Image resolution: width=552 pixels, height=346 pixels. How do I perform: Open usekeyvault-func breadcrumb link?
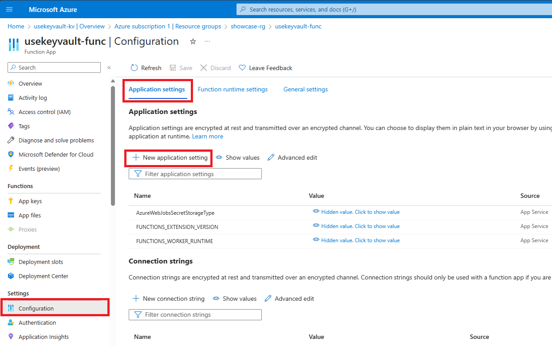(x=298, y=26)
